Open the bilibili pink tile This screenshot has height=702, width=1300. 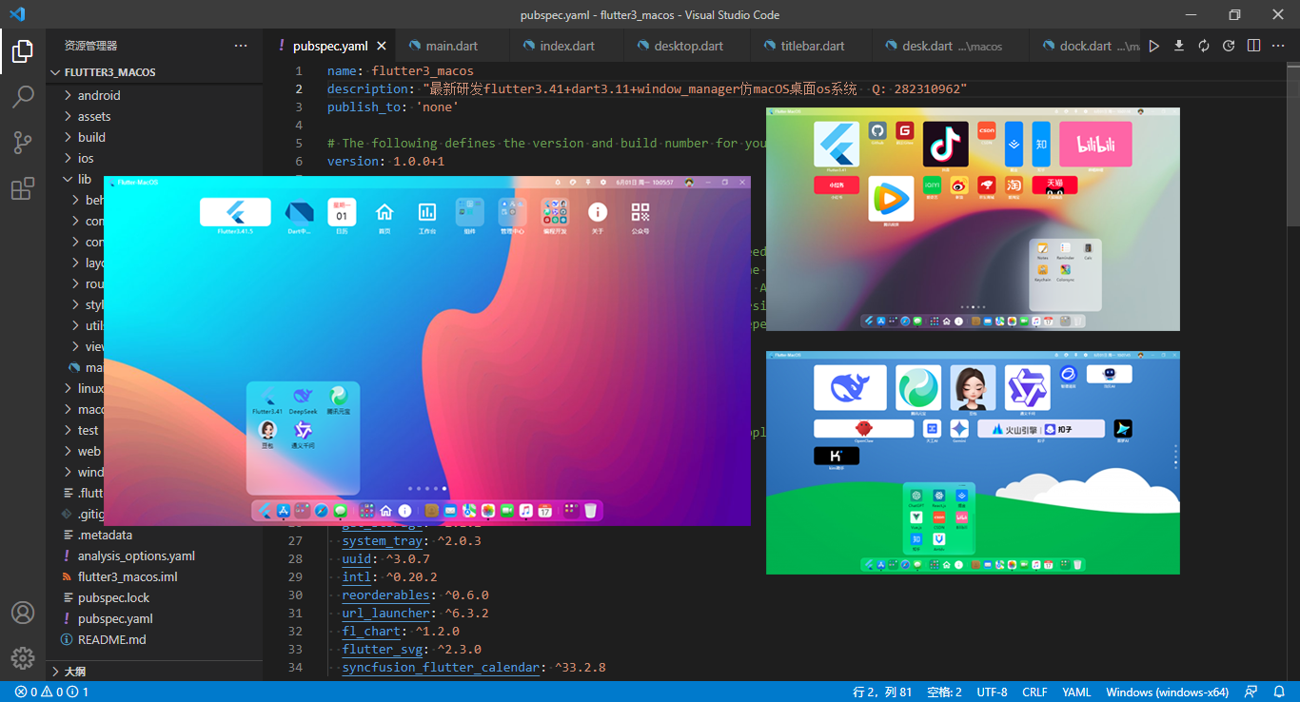pyautogui.click(x=1095, y=145)
